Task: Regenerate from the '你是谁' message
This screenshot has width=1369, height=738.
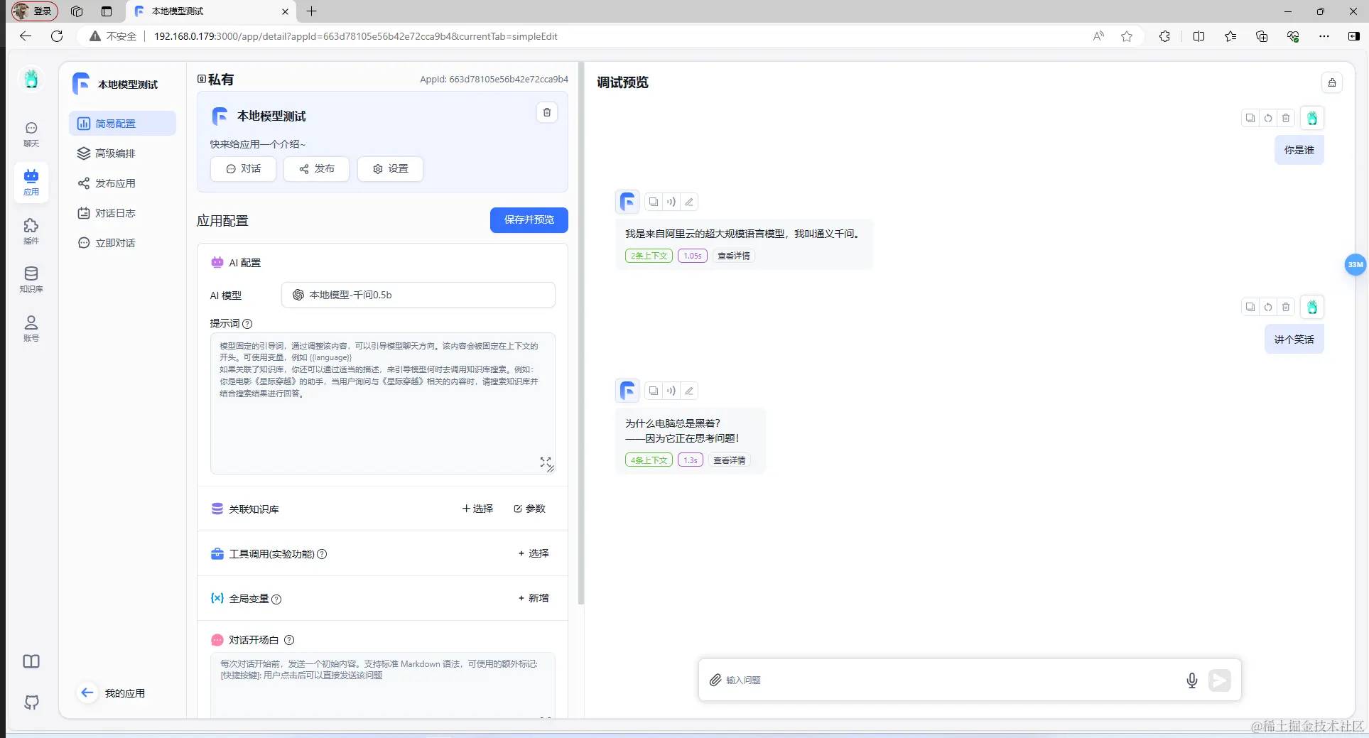Action: coord(1268,118)
